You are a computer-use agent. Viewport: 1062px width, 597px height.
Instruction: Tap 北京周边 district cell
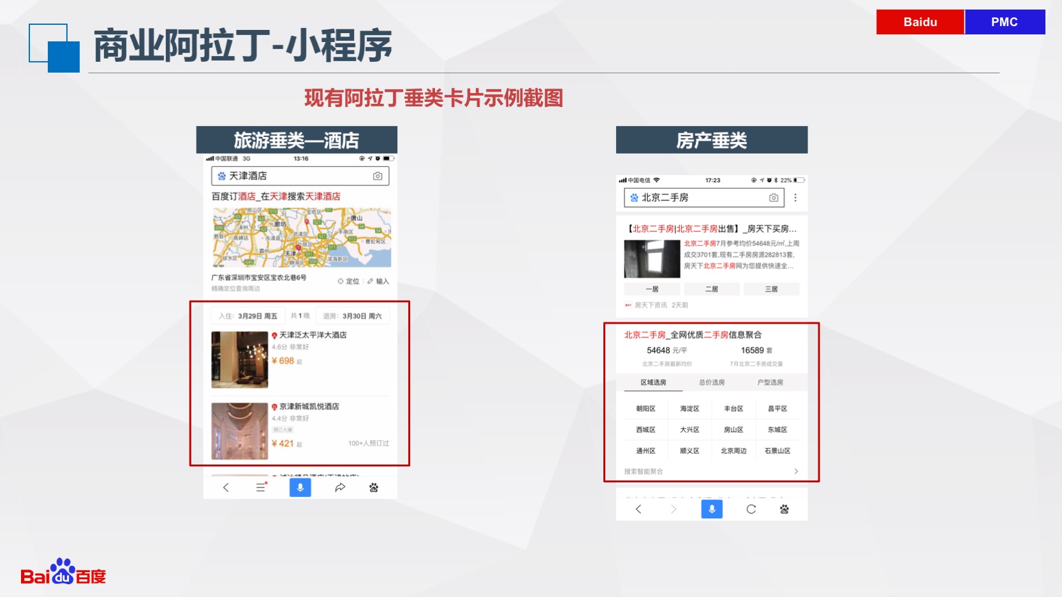pyautogui.click(x=734, y=450)
